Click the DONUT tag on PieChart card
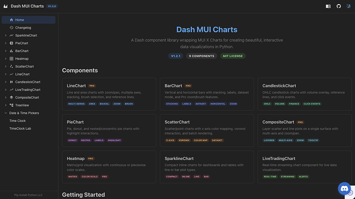 (73, 141)
